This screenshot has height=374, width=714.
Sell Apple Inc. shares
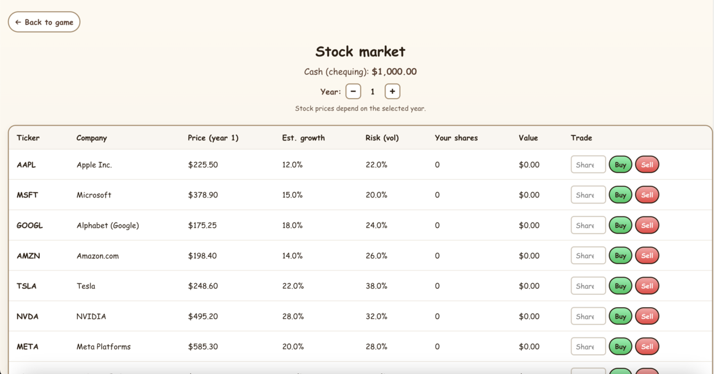coord(647,165)
